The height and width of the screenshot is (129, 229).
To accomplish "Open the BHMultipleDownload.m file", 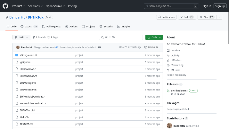I will click(33, 103).
